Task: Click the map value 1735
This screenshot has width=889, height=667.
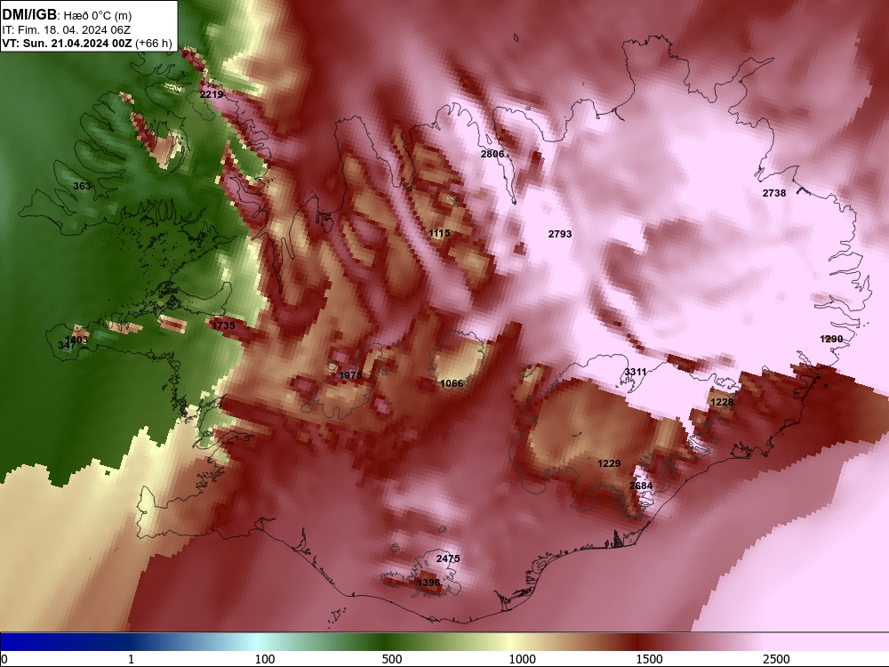Action: [223, 325]
